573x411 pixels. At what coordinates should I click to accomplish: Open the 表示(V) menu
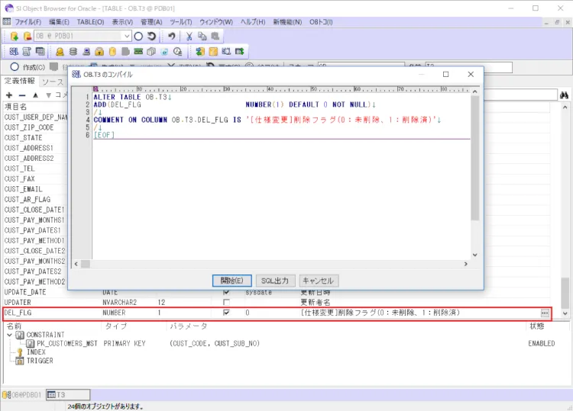pos(122,22)
